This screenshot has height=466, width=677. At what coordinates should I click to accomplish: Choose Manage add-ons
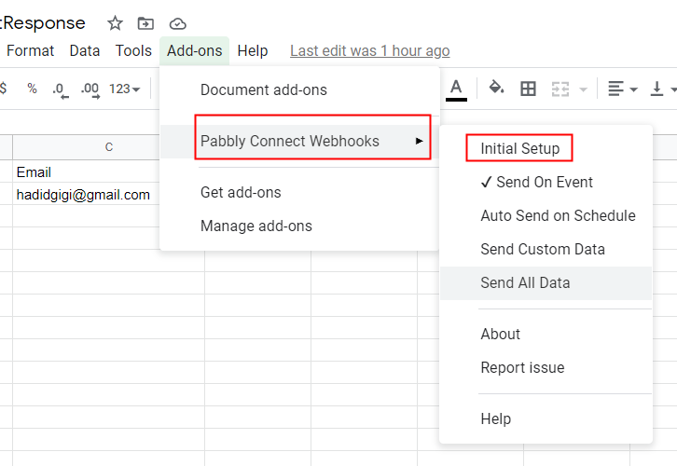pos(299,226)
